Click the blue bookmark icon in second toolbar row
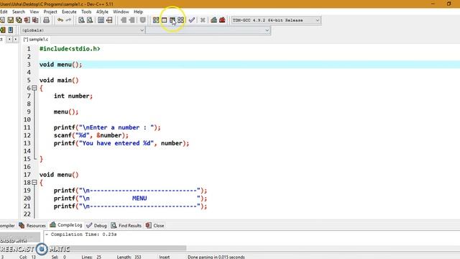The image size is (460, 259). tap(11, 30)
